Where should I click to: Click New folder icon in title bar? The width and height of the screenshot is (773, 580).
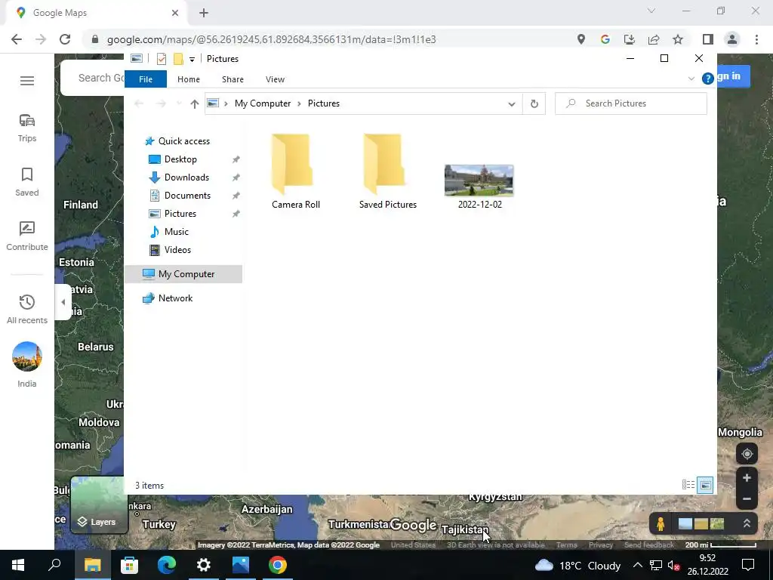pyautogui.click(x=178, y=59)
